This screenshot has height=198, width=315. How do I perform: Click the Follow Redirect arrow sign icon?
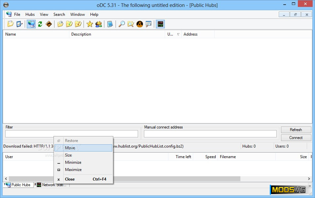click(49, 24)
